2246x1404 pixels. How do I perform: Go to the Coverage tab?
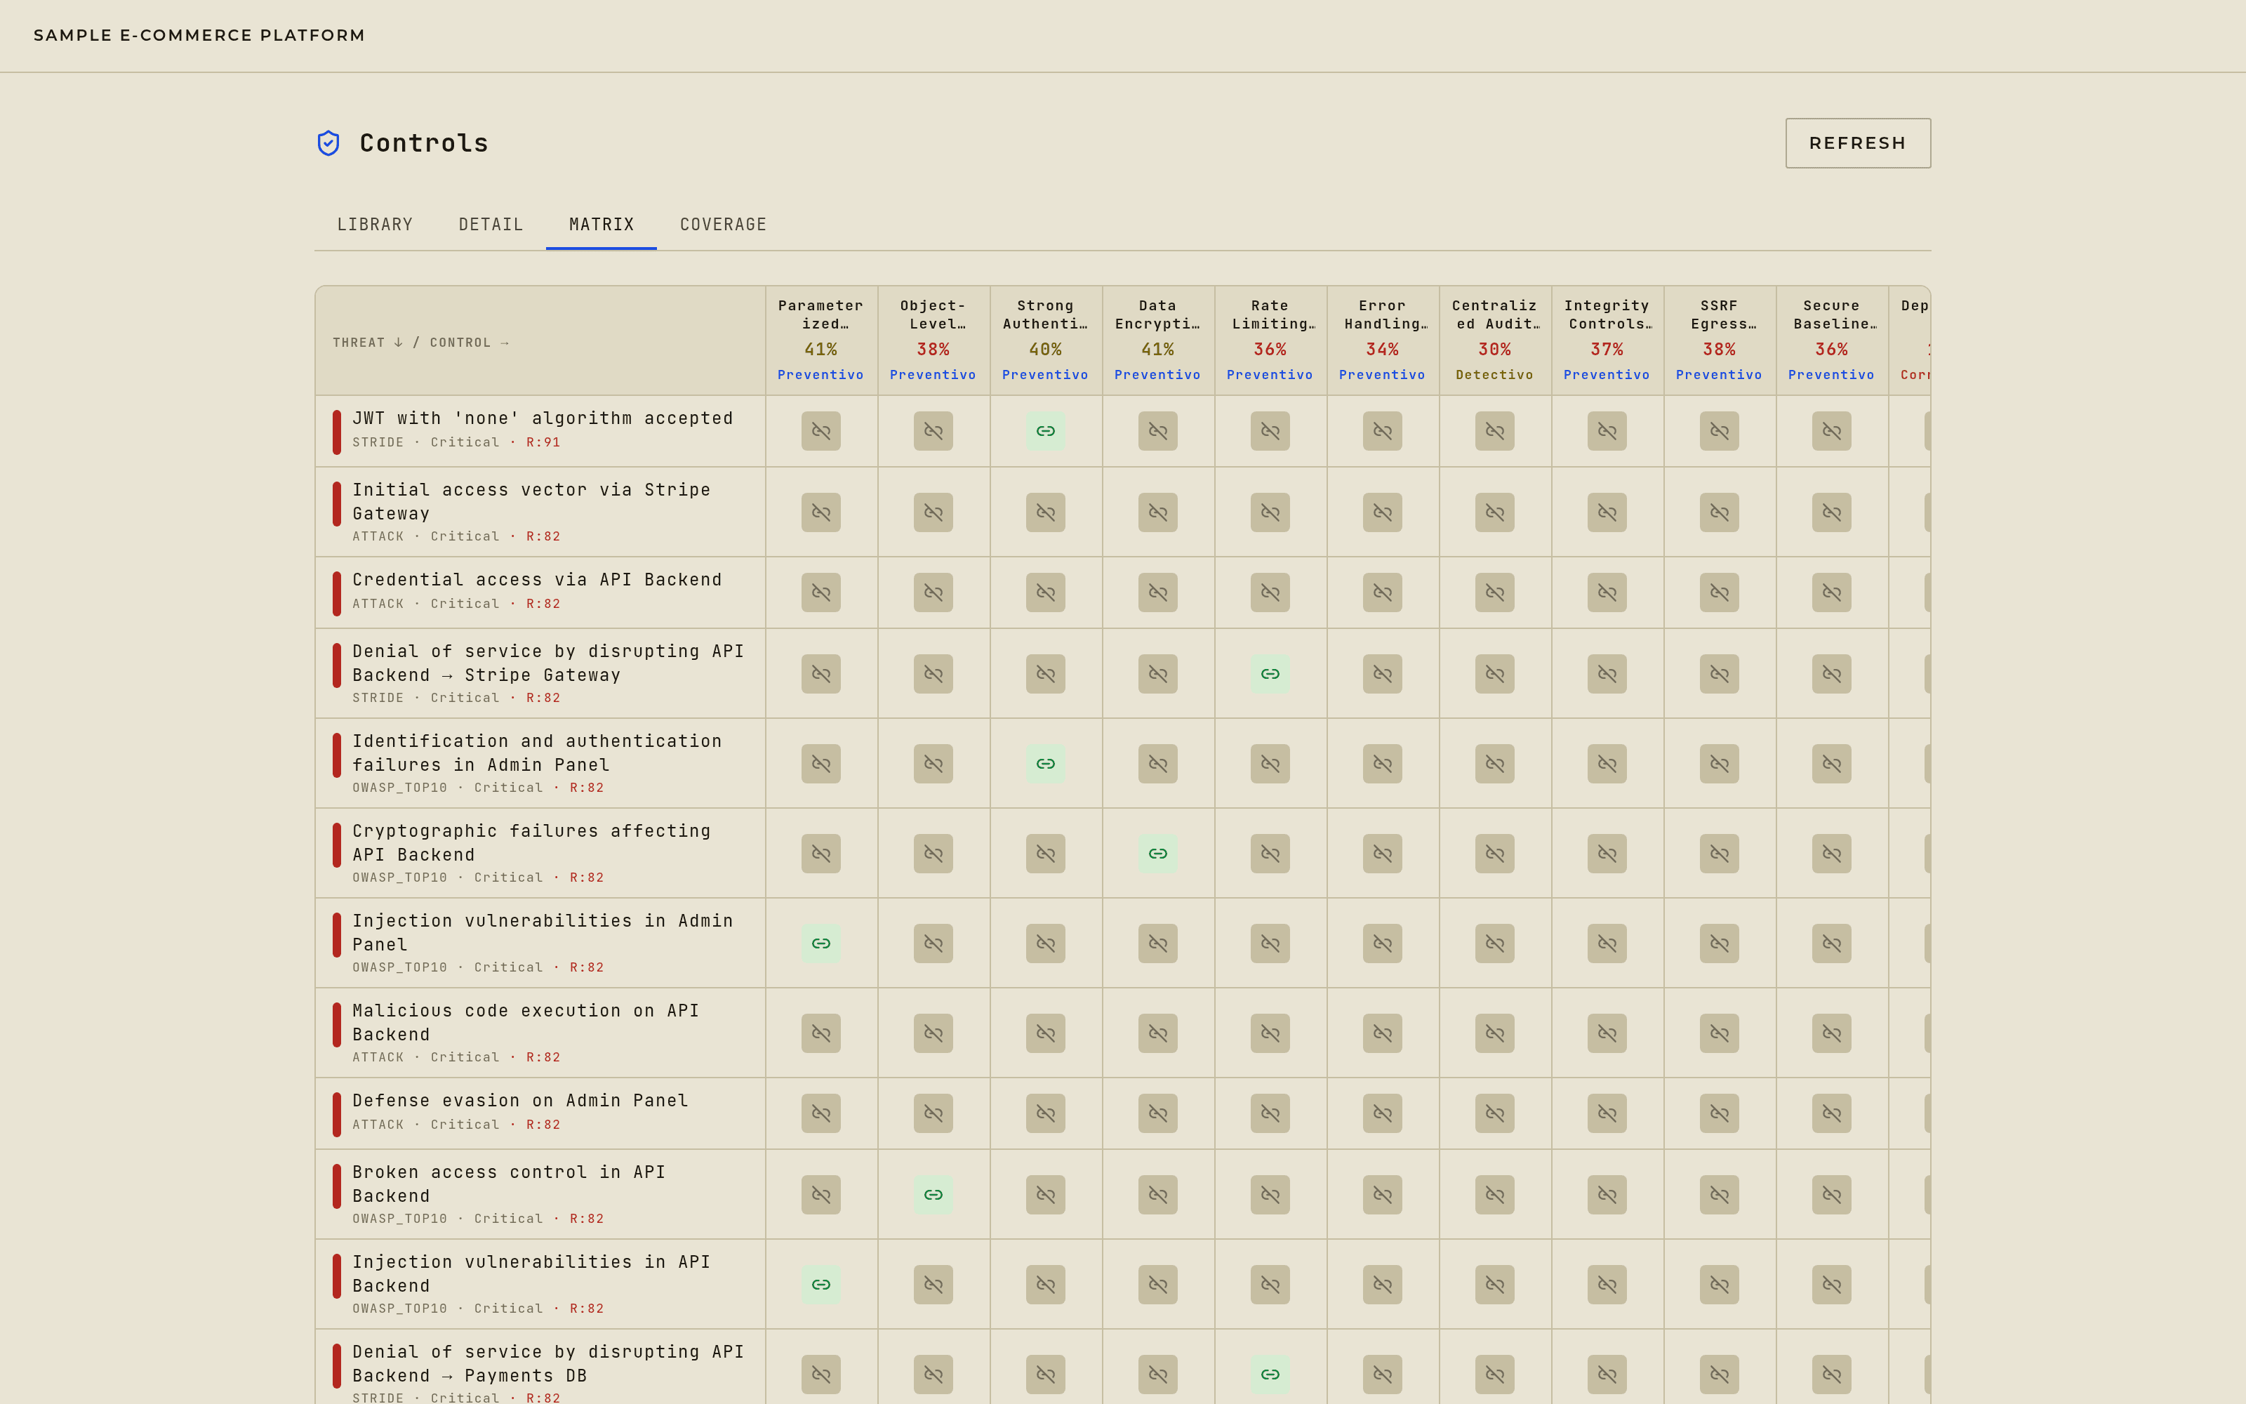pyautogui.click(x=723, y=225)
